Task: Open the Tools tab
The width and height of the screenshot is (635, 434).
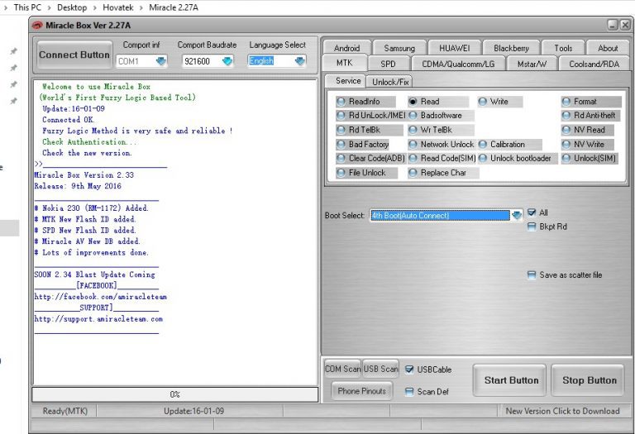Action: 563,48
